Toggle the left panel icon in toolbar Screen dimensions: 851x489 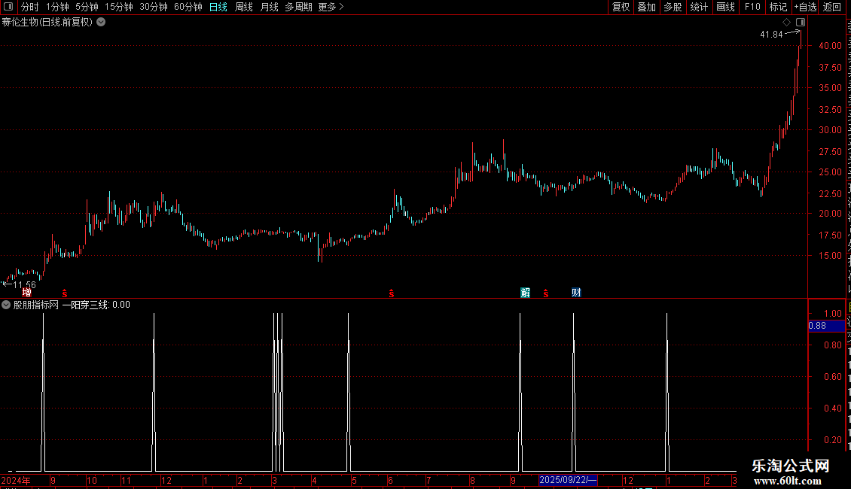tap(8, 7)
